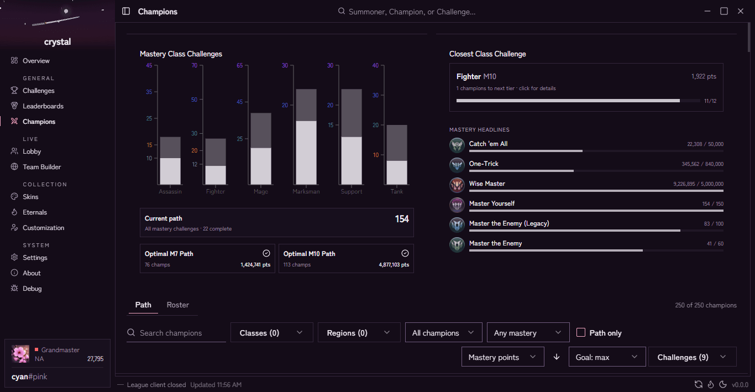The image size is (755, 392).
Task: Click the Champions crossed swords icon
Action: (x=14, y=122)
